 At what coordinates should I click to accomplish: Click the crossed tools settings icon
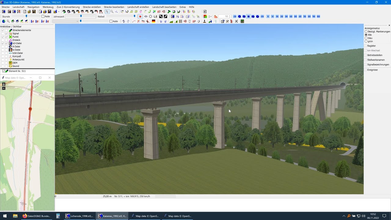[x=227, y=21]
